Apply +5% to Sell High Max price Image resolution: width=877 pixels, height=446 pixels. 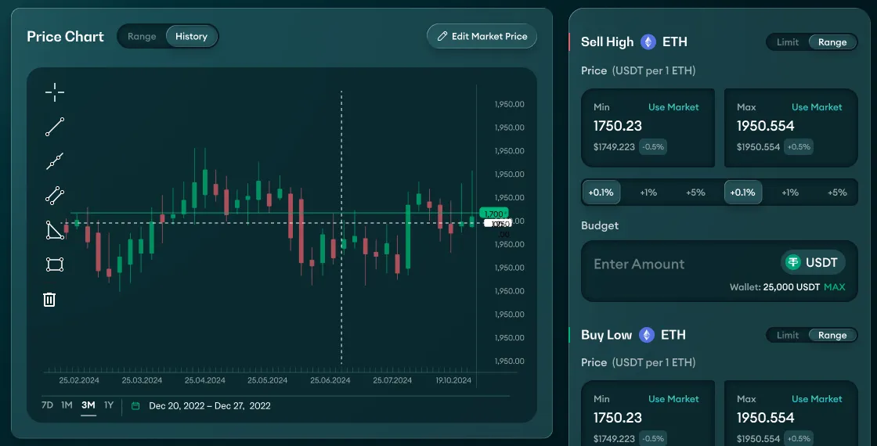coord(837,192)
